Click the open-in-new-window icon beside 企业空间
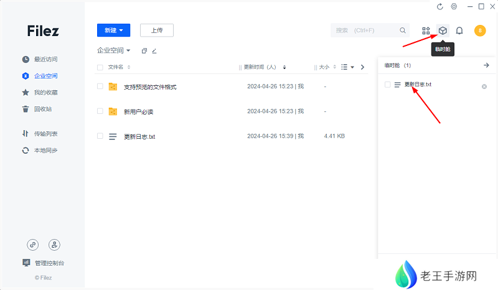The image size is (498, 290). click(x=144, y=51)
